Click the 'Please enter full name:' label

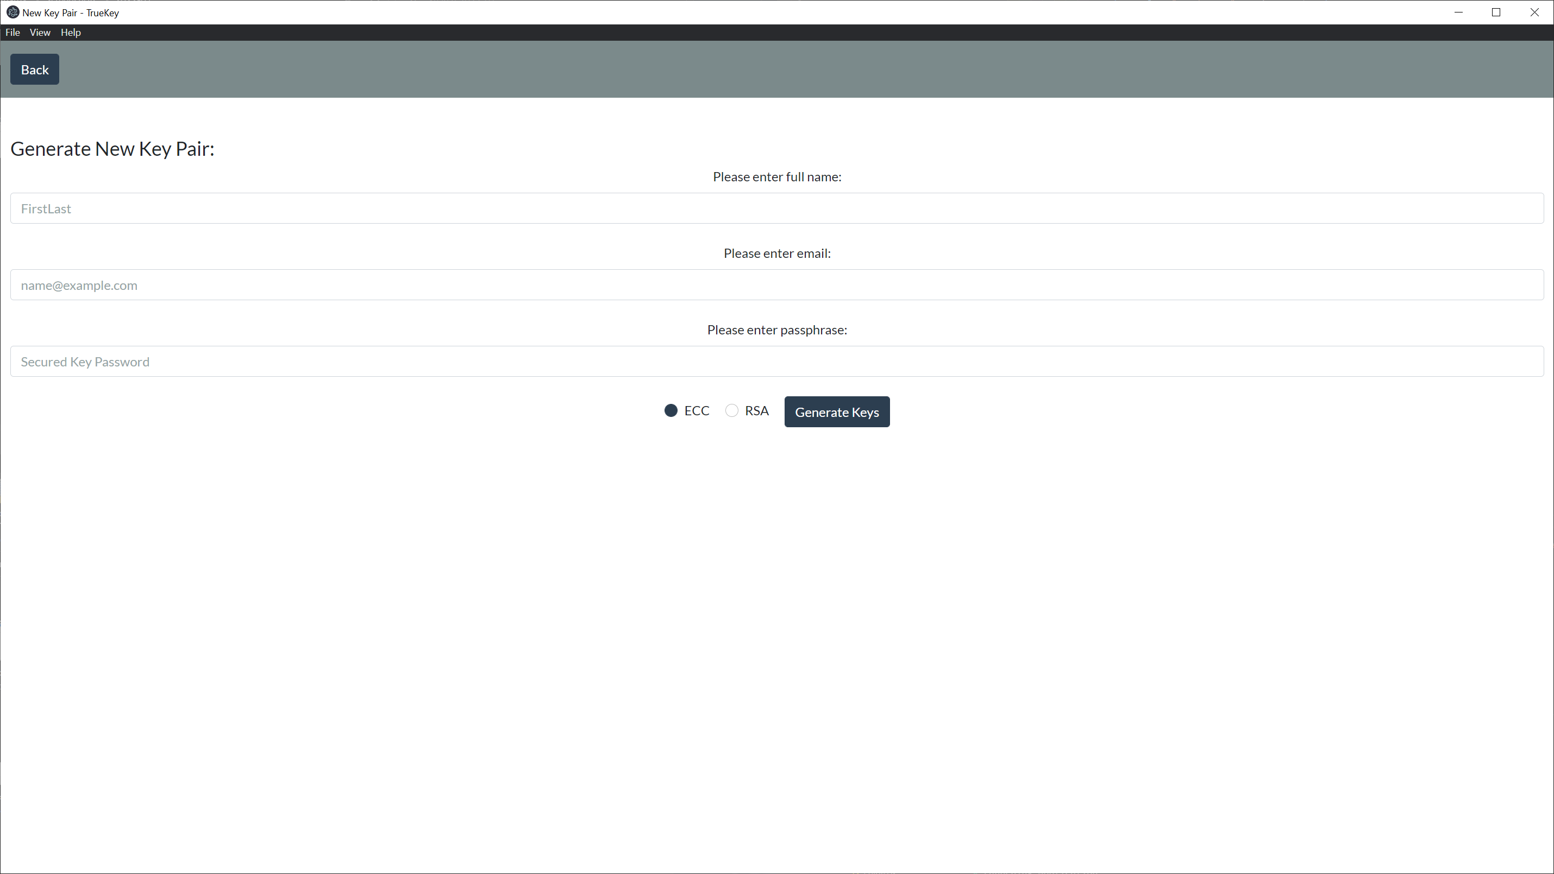(x=777, y=176)
